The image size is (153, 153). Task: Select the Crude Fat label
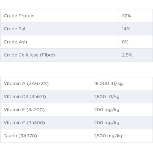(x=15, y=29)
